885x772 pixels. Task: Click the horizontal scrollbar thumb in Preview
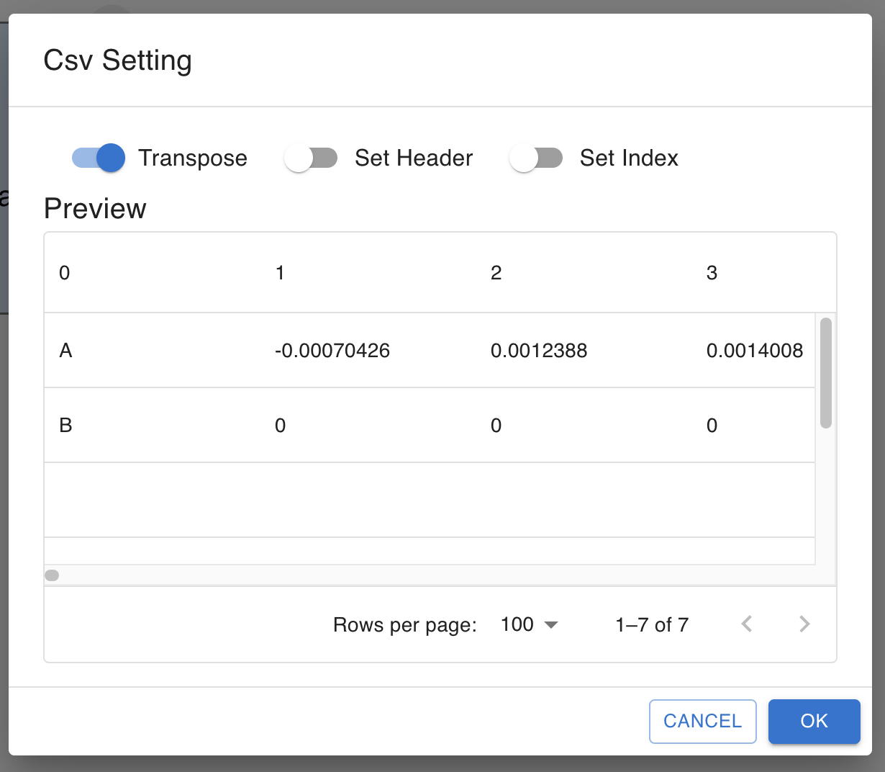52,575
